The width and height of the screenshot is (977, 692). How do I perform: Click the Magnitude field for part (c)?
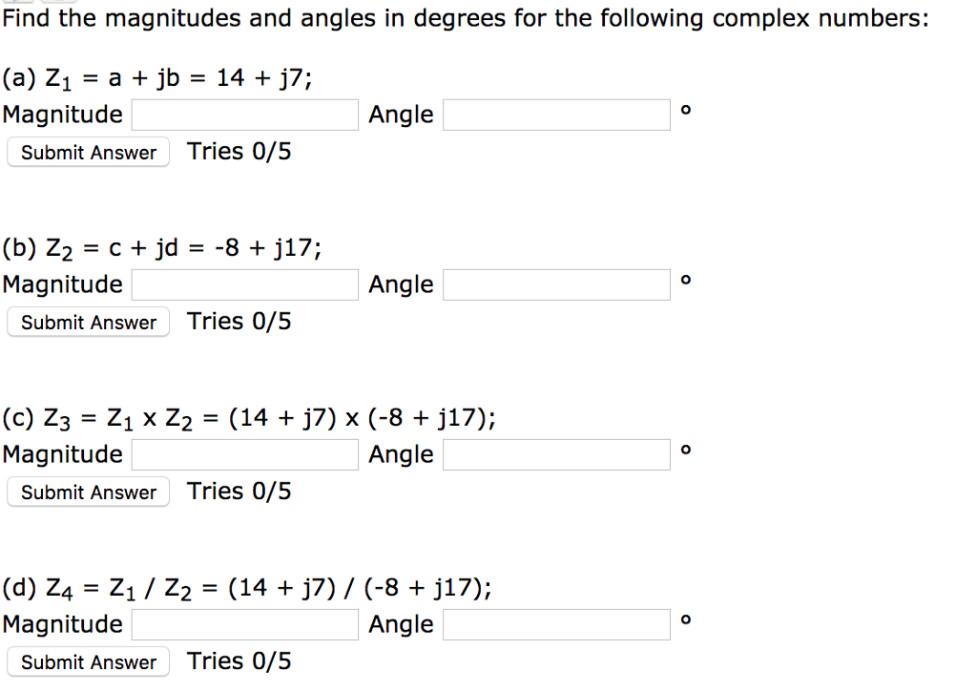(244, 454)
